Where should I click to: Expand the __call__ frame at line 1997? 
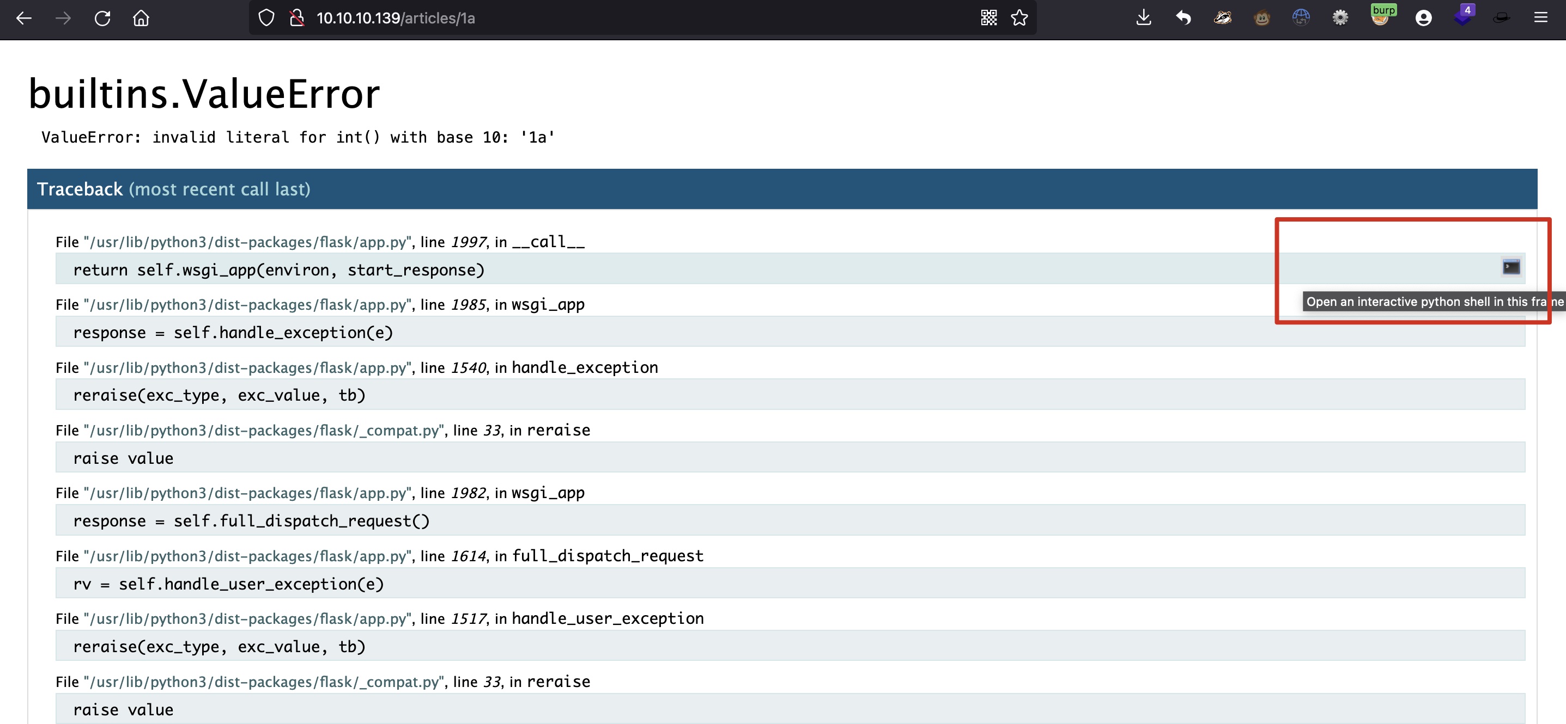[x=278, y=269]
